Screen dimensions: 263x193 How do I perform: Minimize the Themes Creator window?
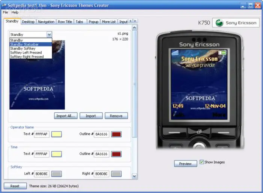[x=243, y=5]
